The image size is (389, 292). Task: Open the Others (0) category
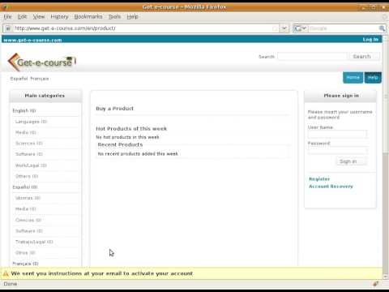click(x=27, y=176)
